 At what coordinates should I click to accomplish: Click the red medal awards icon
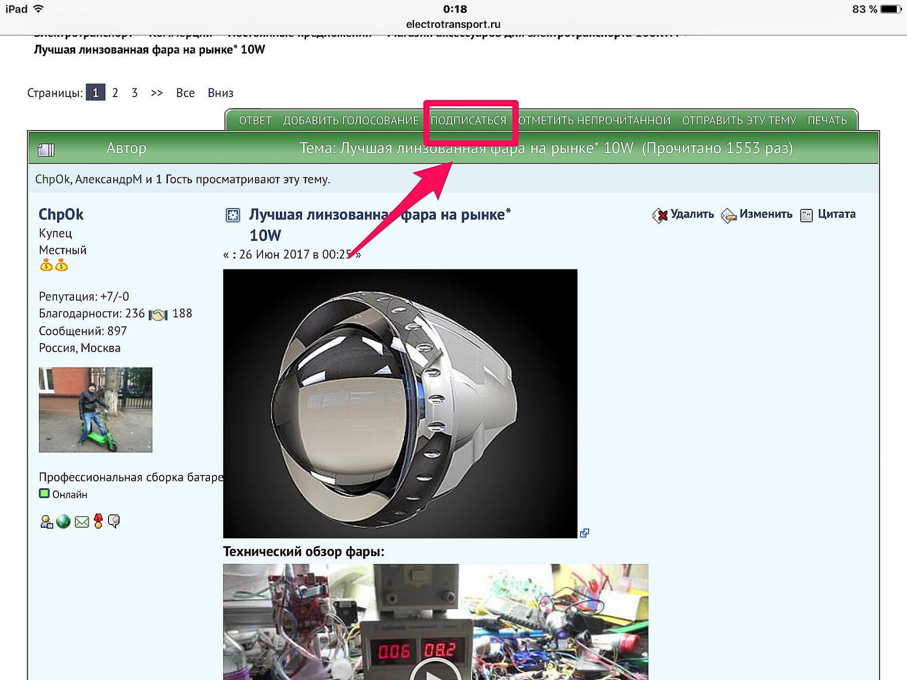tap(98, 521)
